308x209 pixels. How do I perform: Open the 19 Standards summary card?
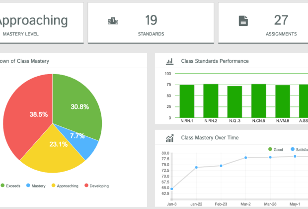151,22
